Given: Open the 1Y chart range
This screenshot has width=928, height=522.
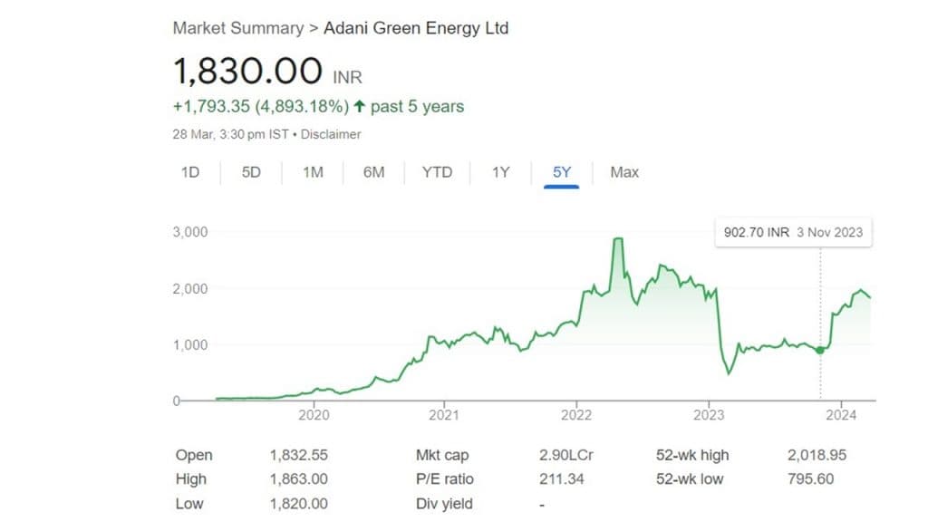Looking at the screenshot, I should click(x=500, y=172).
